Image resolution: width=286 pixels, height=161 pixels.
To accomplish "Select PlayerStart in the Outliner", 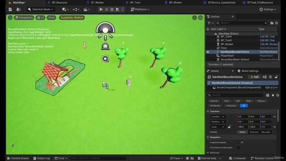I will pyautogui.click(x=227, y=55).
